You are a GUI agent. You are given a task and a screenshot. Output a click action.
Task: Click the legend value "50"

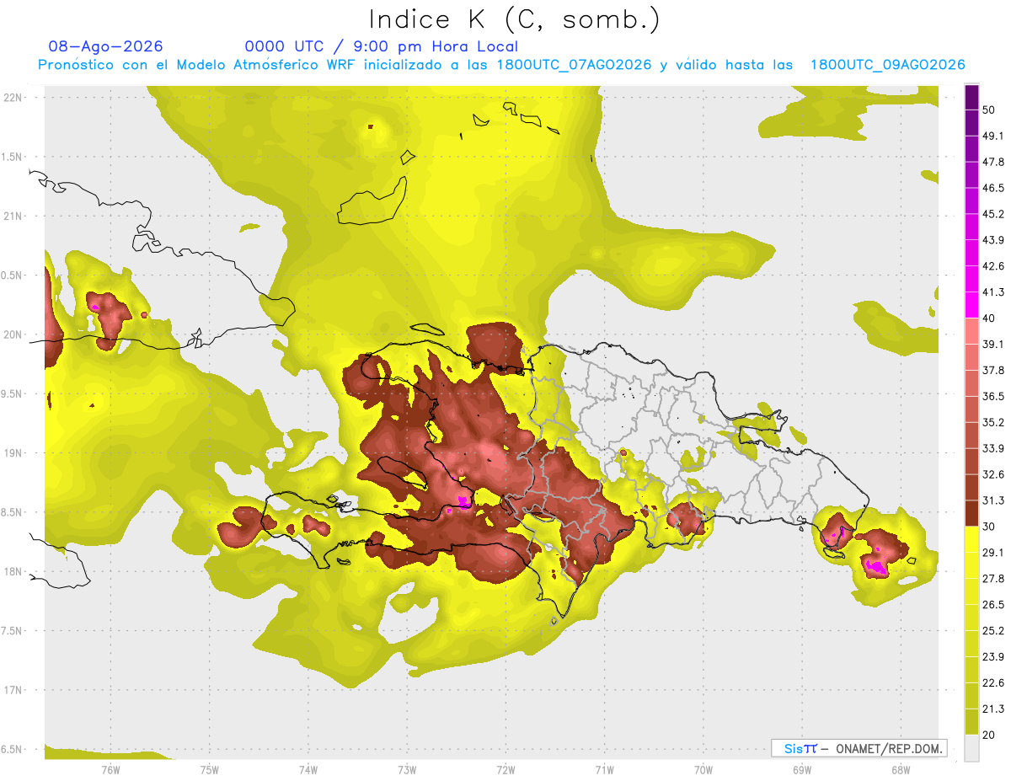[x=989, y=110]
